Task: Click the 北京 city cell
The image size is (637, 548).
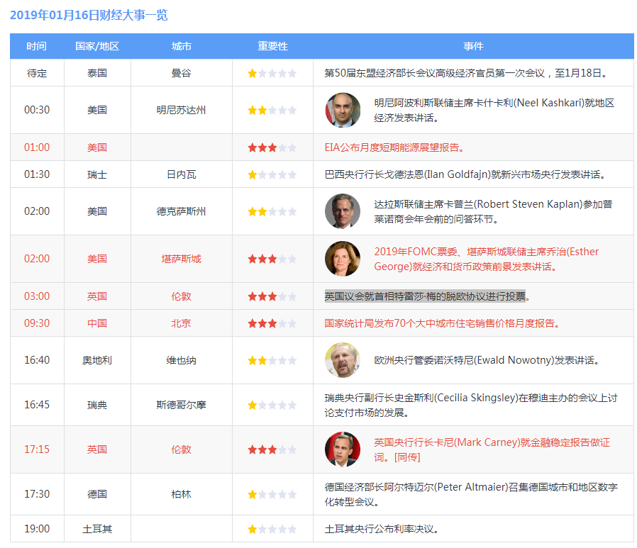Action: pos(181,323)
